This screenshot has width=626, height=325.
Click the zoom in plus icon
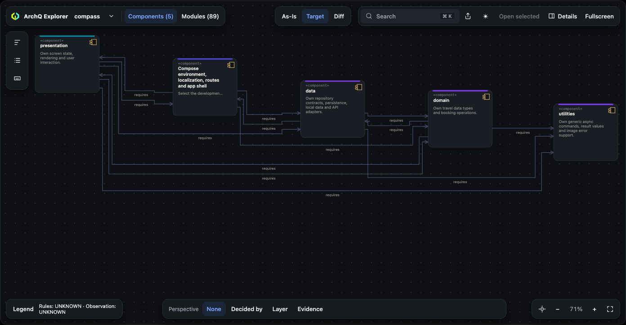(595, 309)
